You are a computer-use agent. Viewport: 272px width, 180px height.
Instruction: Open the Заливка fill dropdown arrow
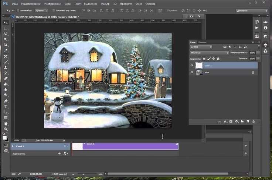click(x=258, y=59)
